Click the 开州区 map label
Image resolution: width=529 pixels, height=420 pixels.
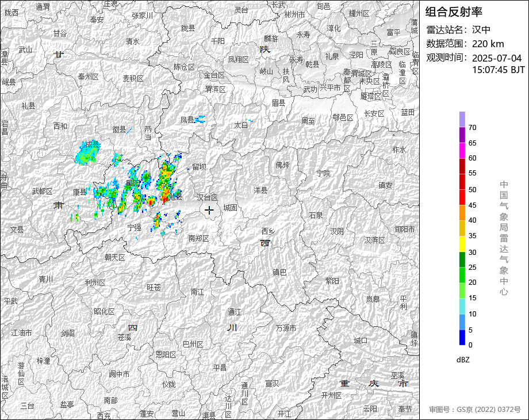332,395
